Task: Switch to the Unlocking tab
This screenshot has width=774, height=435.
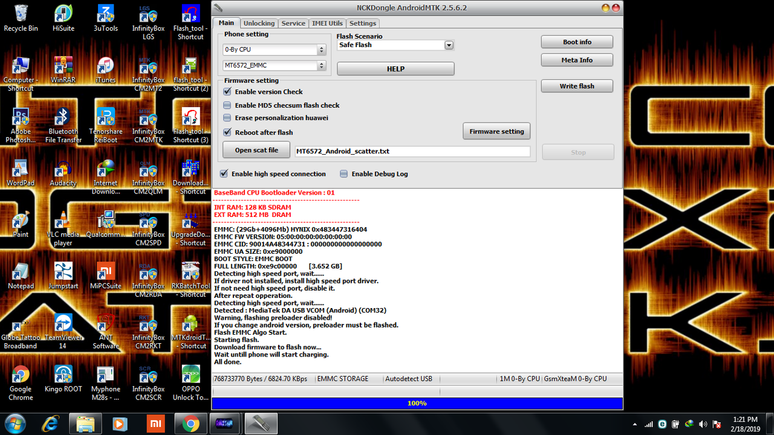Action: (x=259, y=23)
